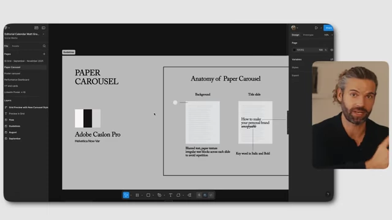Click the page background opacity 100 field
Screen dimensions: 392x220
(x=321, y=50)
